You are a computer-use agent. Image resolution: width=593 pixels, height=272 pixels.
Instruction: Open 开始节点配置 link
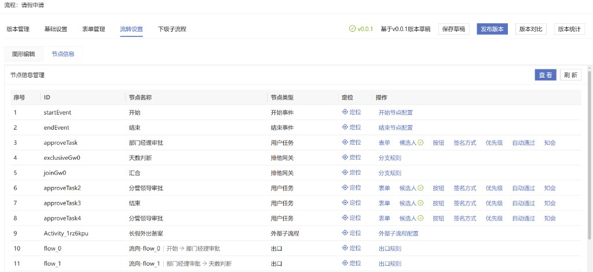pyautogui.click(x=396, y=112)
